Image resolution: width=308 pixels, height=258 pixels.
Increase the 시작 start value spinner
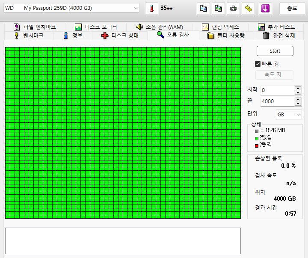[298, 88]
